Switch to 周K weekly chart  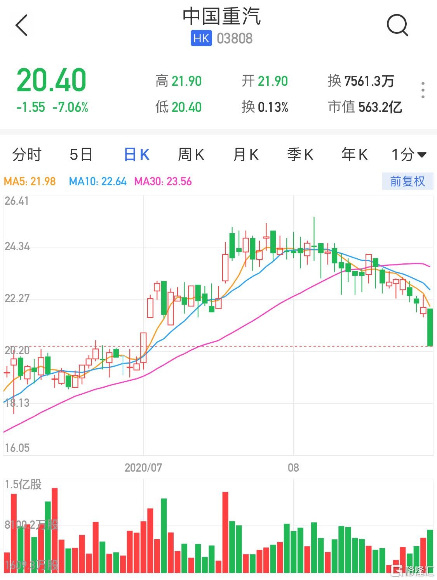click(191, 155)
